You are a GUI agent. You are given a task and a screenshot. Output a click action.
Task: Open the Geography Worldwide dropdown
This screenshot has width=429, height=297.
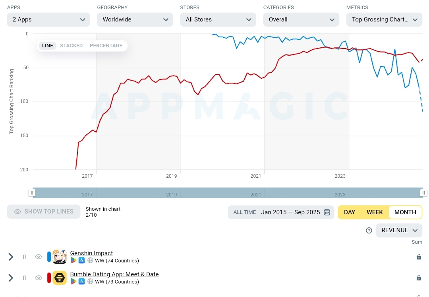(135, 19)
